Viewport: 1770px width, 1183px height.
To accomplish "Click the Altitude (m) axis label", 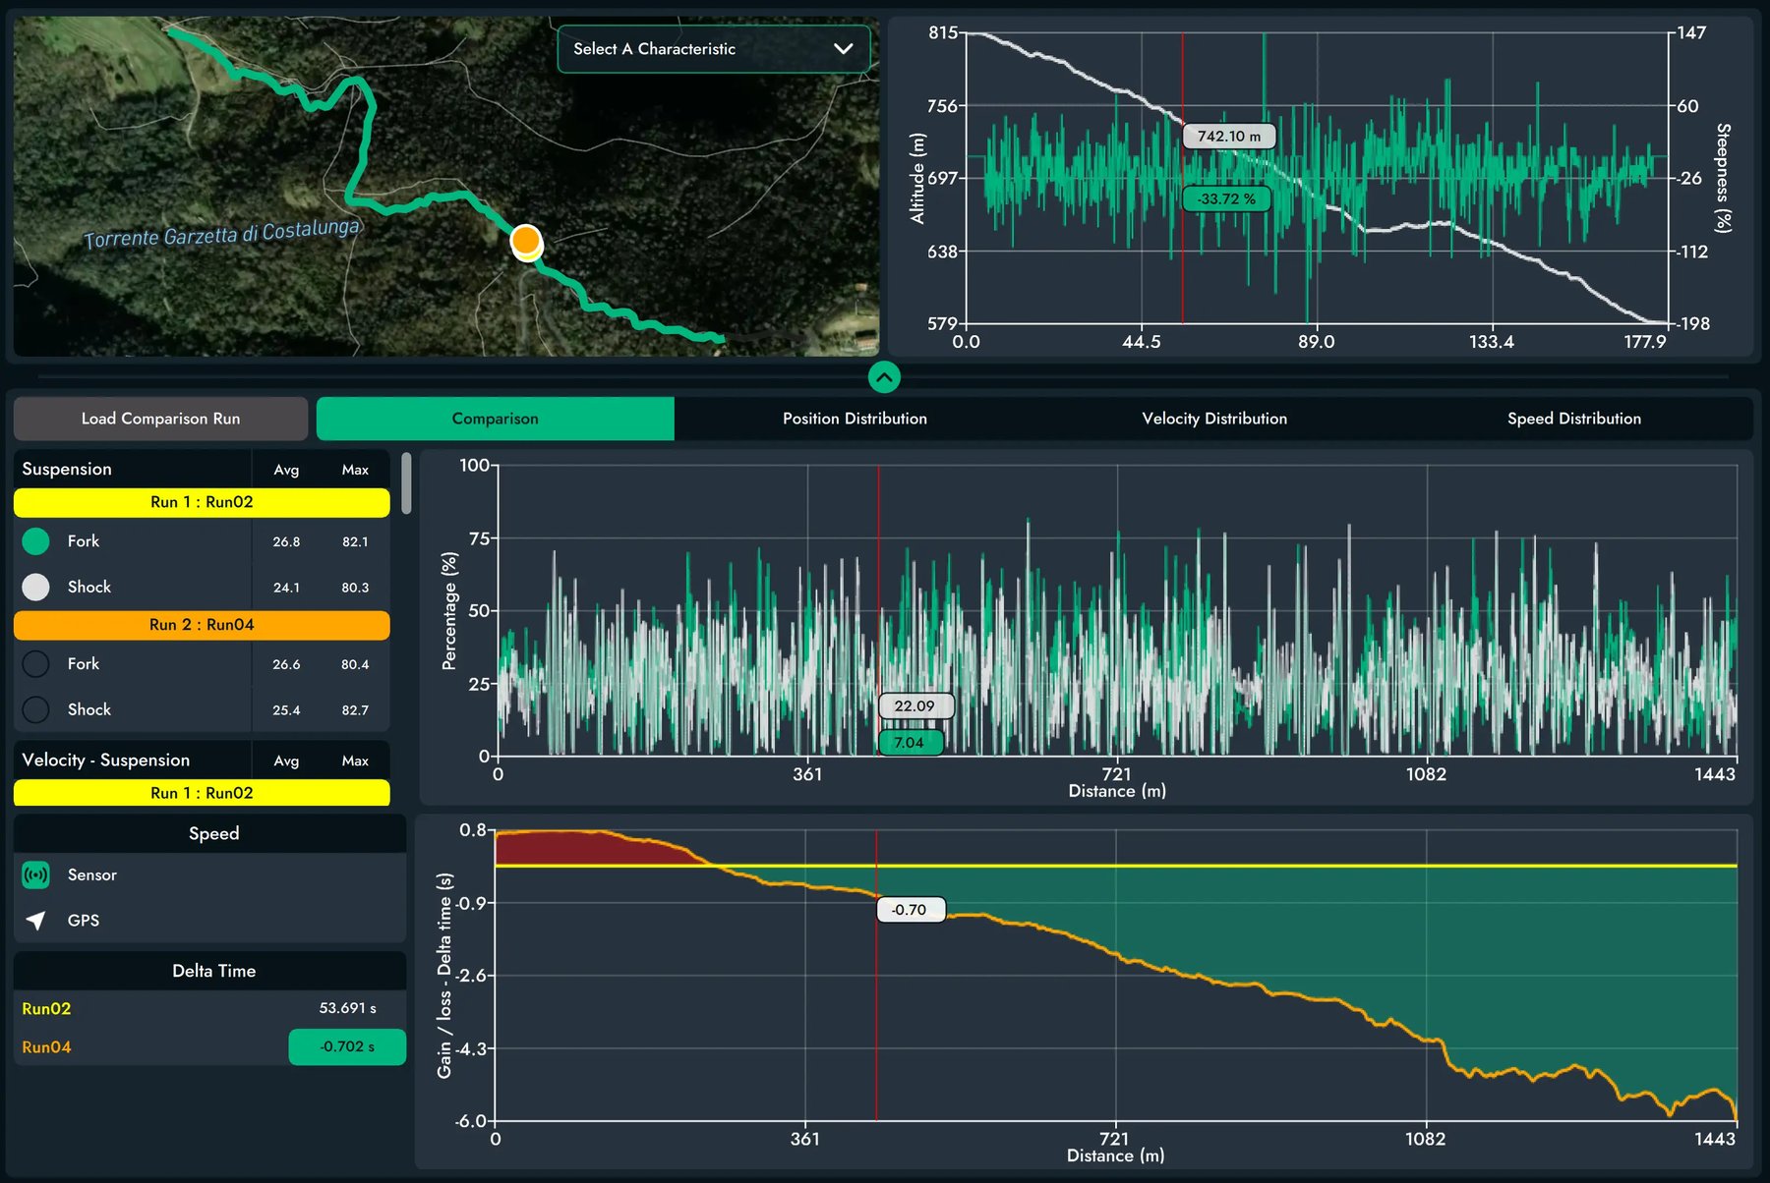I will (x=917, y=178).
